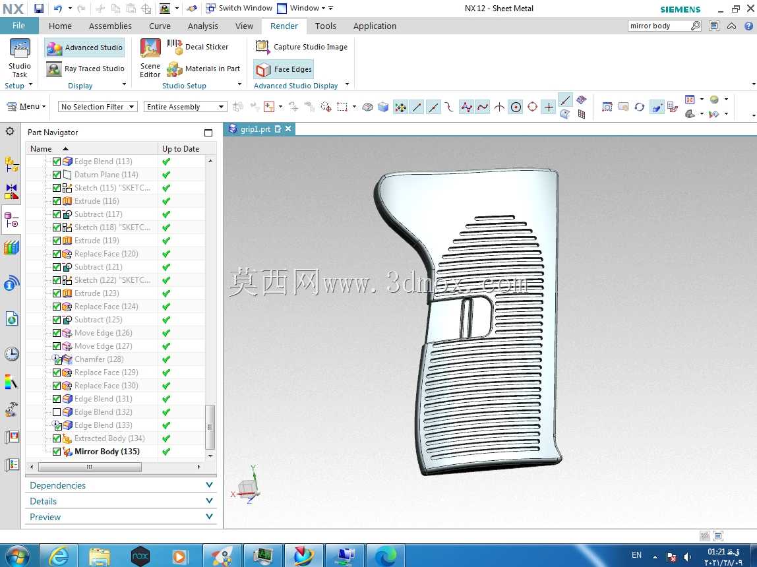
Task: Switch to the Home ribbon tab
Action: point(60,26)
